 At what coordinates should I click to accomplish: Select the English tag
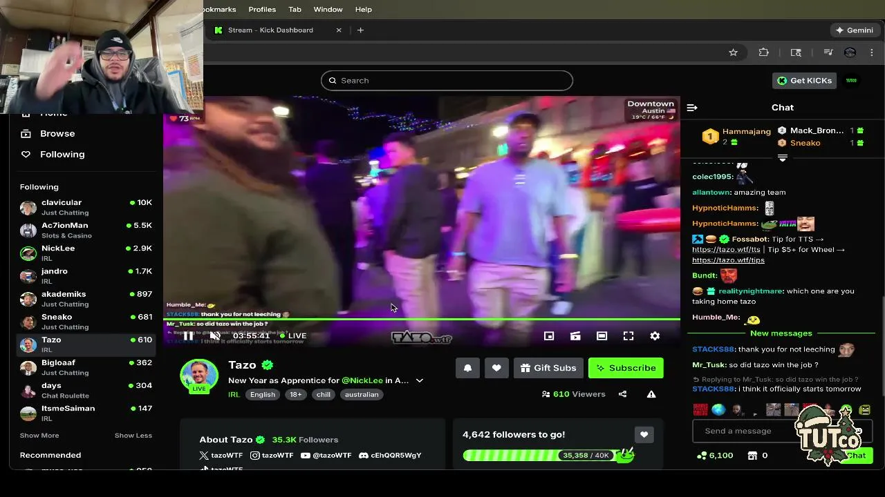pyautogui.click(x=263, y=394)
